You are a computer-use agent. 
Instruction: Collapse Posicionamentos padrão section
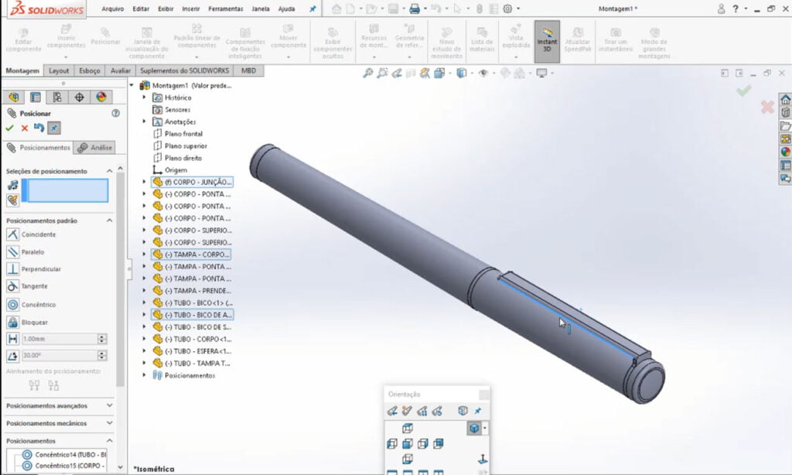pyautogui.click(x=110, y=220)
